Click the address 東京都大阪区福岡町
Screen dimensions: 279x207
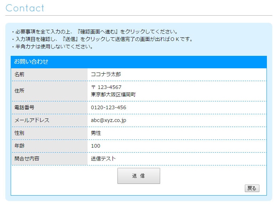tap(113, 95)
